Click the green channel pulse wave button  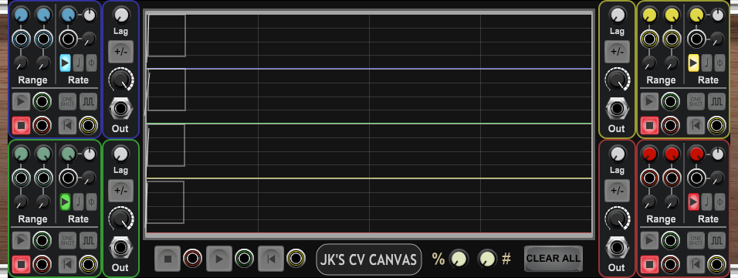(88, 240)
